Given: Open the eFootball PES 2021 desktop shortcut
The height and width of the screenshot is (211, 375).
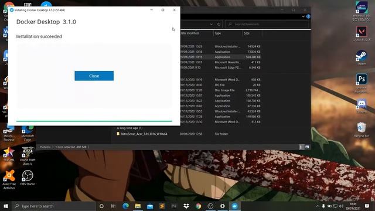Looking at the screenshot, I should tap(362, 12).
